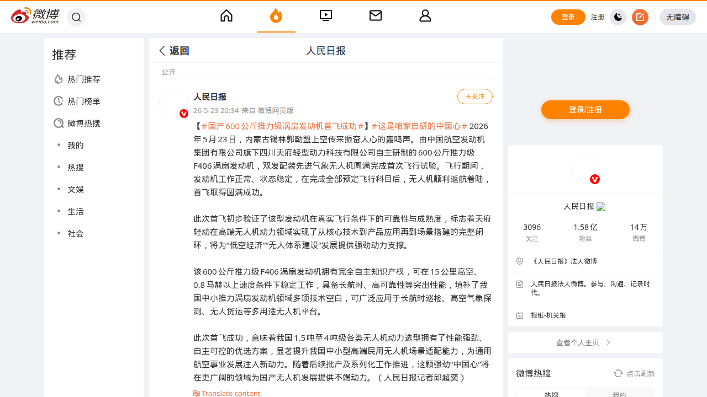The height and width of the screenshot is (397, 707).
Task: Click the 注册 link in header
Action: click(598, 17)
